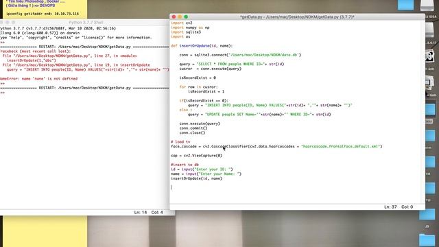
Task: Place cursor on the import cv2 line
Action: 181,23
